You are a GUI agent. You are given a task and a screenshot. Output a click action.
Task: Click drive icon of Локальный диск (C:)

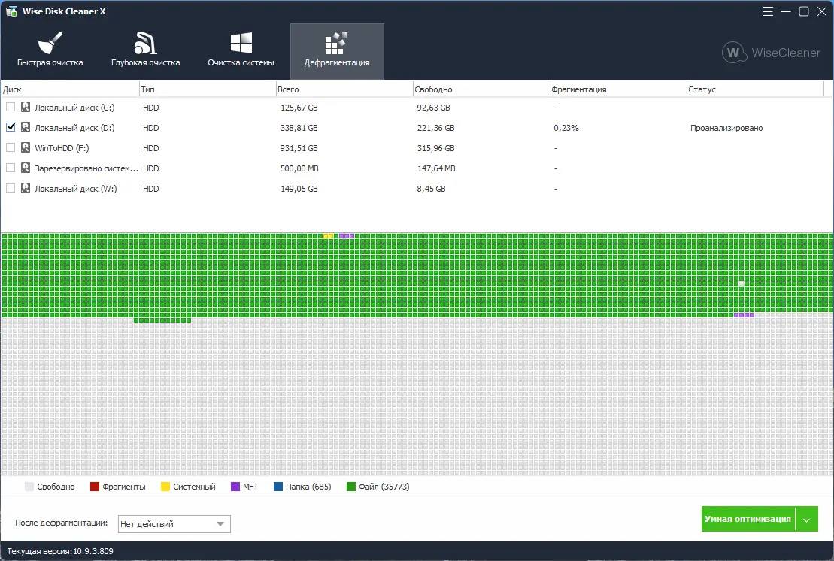26,107
